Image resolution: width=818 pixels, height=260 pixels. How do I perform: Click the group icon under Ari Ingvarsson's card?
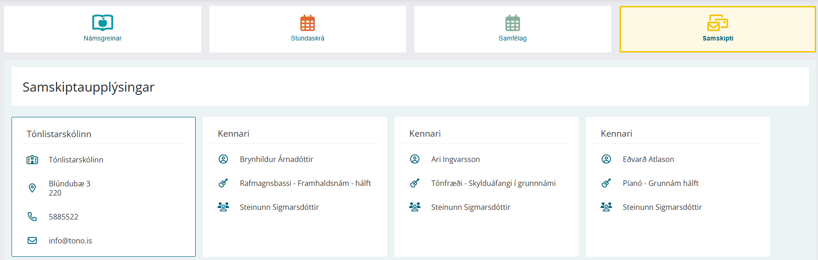click(x=415, y=207)
